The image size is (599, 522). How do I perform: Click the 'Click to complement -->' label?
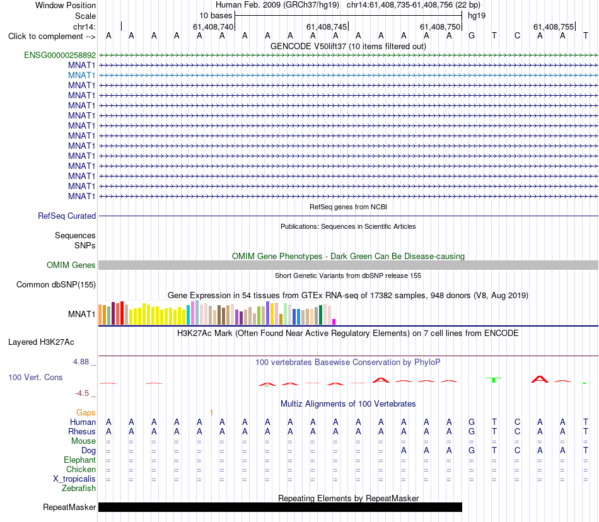52,37
